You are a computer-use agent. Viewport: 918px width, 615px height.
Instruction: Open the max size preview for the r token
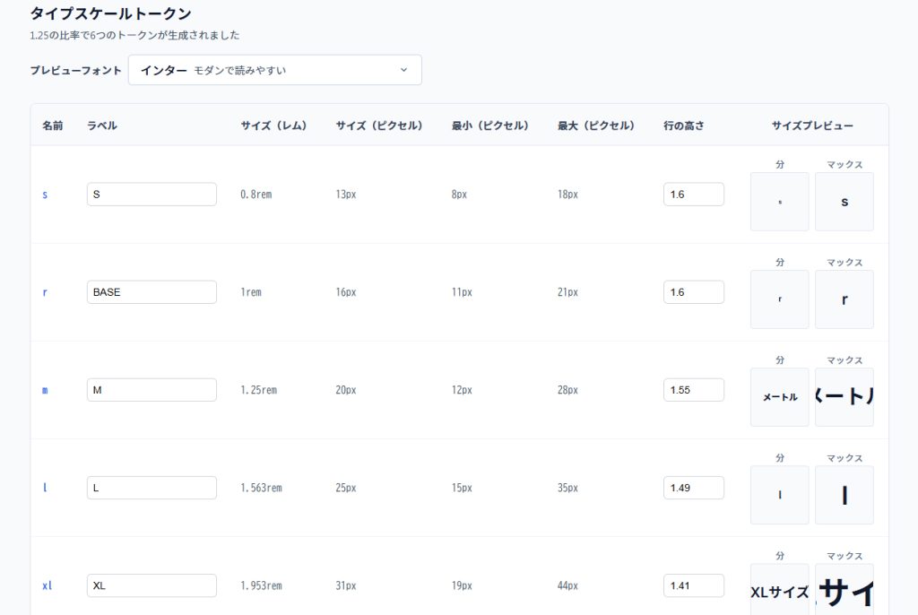(844, 299)
